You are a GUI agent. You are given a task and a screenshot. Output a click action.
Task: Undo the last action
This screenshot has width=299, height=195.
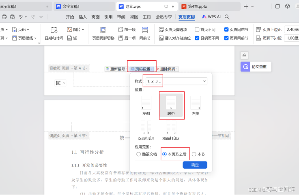click(21, 17)
